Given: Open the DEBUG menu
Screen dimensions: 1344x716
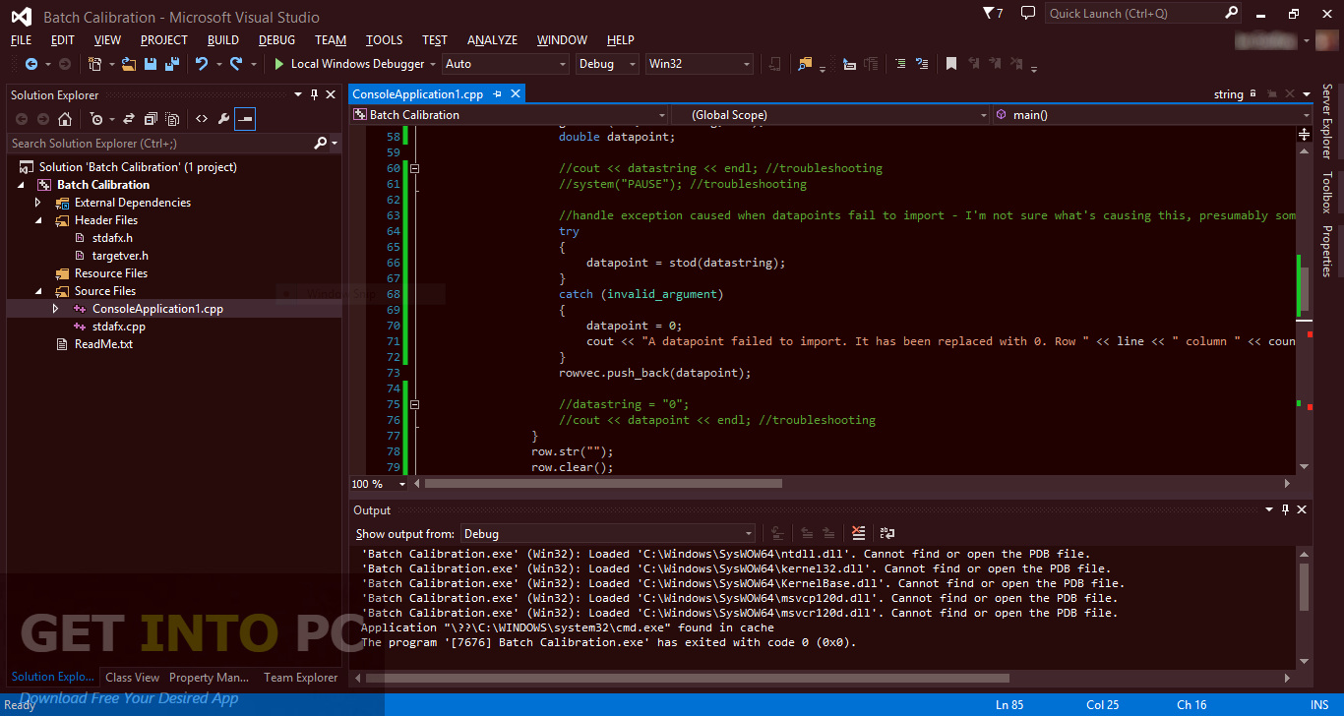Looking at the screenshot, I should (276, 40).
